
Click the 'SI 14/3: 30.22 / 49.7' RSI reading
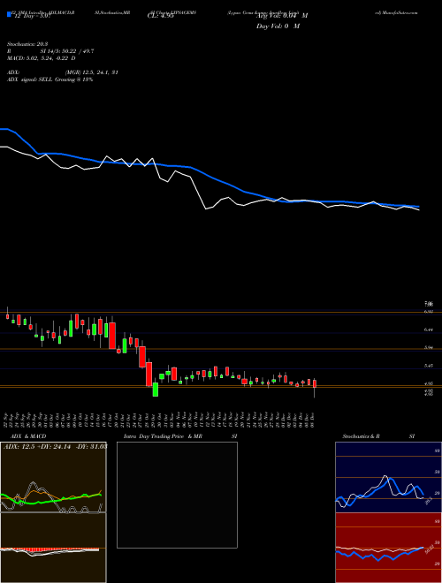pos(67,51)
